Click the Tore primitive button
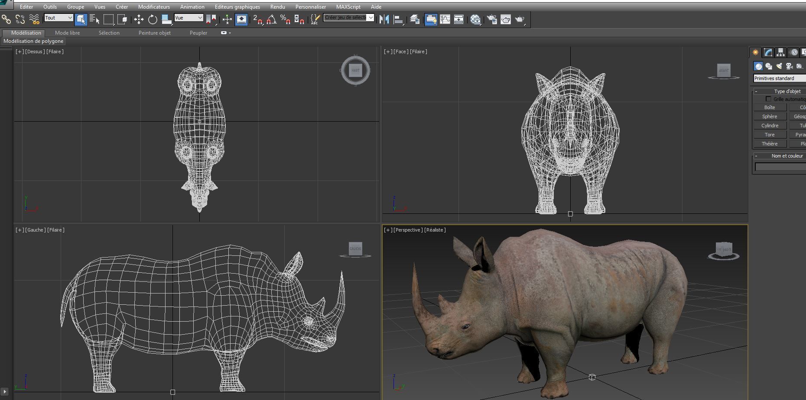This screenshot has height=400, width=806. (x=770, y=135)
